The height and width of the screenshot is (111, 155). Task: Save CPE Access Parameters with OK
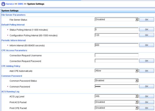tap(146, 61)
